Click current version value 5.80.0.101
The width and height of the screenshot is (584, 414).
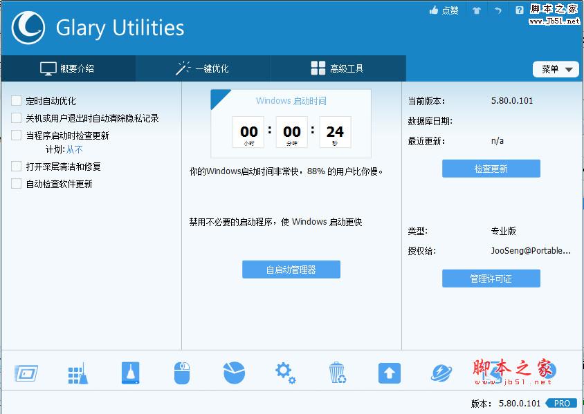[512, 101]
